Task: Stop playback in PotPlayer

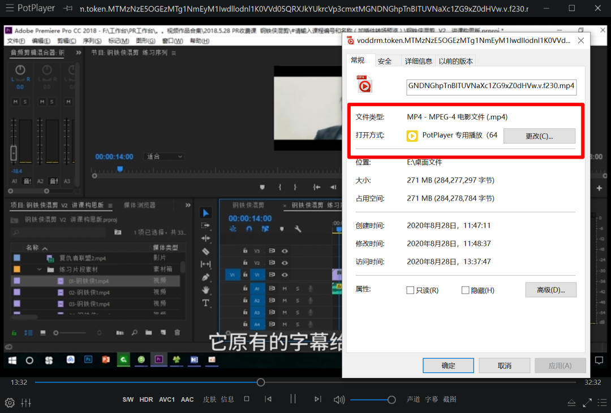Action: point(247,399)
